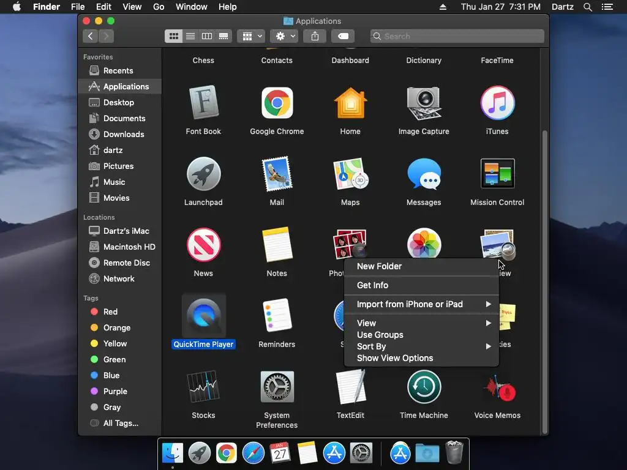
Task: Open the Apple menu
Action: pos(17,7)
